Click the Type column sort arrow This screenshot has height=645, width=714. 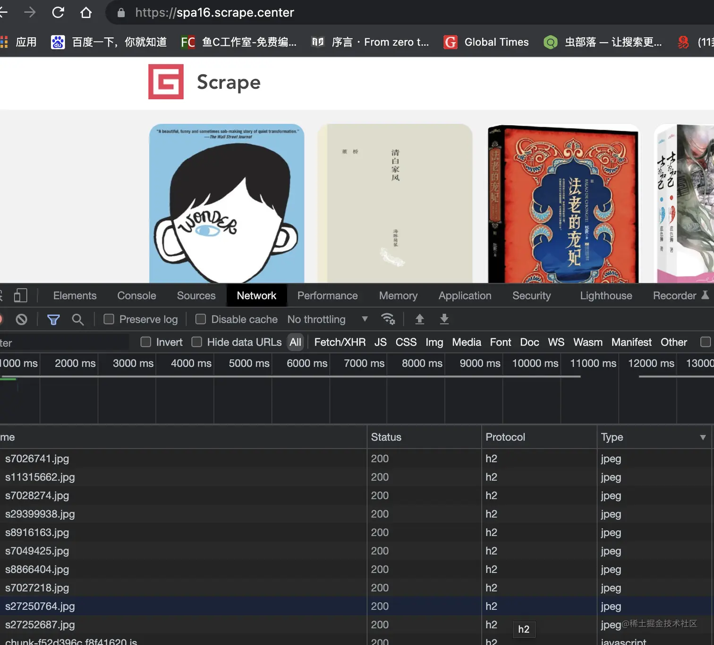[x=703, y=438]
